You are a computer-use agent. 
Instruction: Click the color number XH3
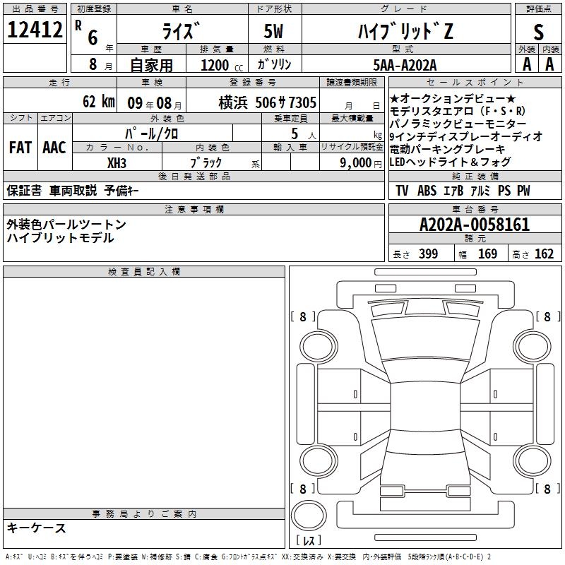point(117,163)
